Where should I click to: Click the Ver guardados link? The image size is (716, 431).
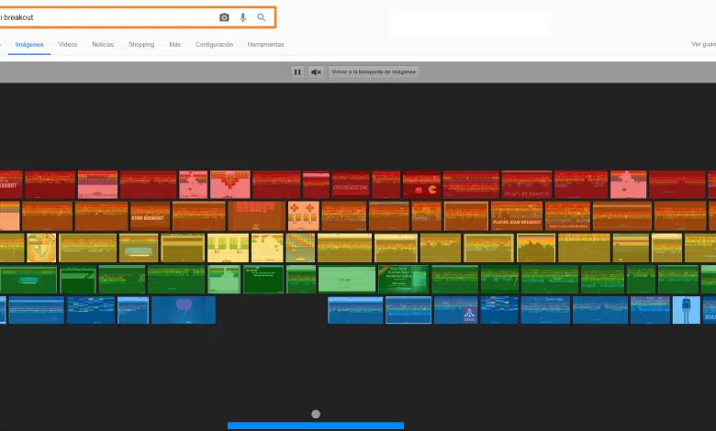pos(704,44)
